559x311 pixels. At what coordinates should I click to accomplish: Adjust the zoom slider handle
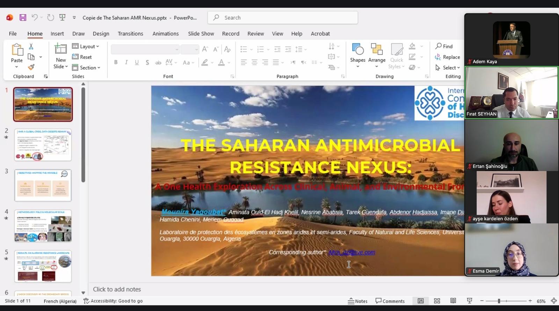pos(499,301)
